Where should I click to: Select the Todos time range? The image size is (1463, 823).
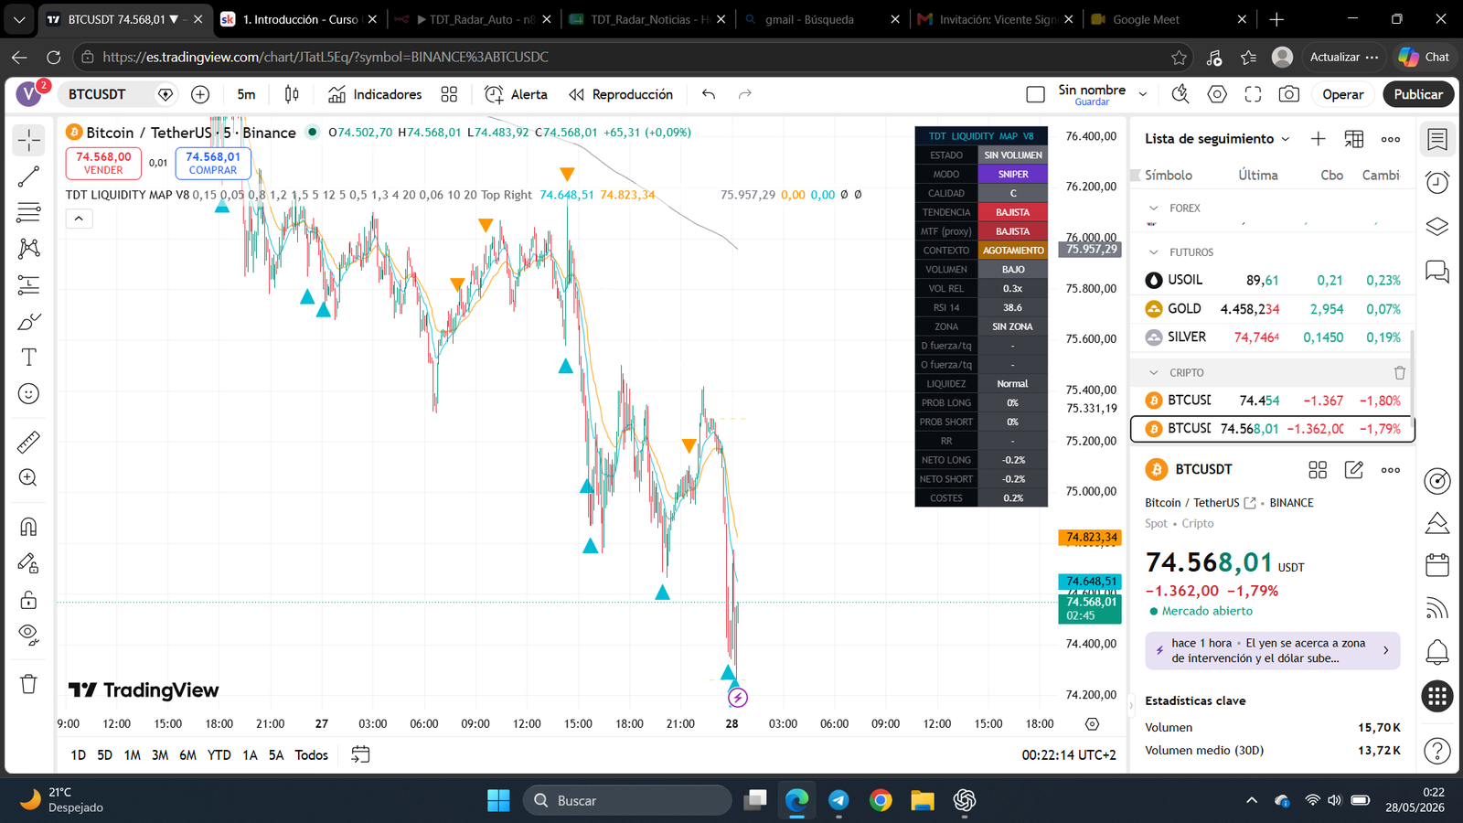click(x=311, y=755)
